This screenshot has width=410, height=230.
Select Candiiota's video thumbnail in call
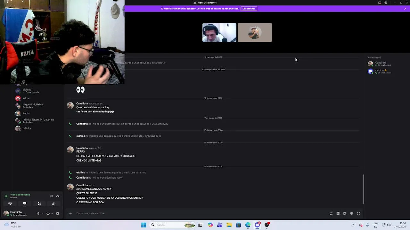[255, 33]
